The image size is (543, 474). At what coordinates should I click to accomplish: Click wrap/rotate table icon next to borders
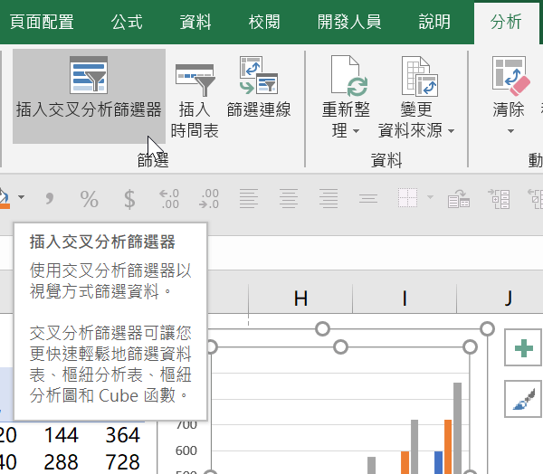coord(459,199)
